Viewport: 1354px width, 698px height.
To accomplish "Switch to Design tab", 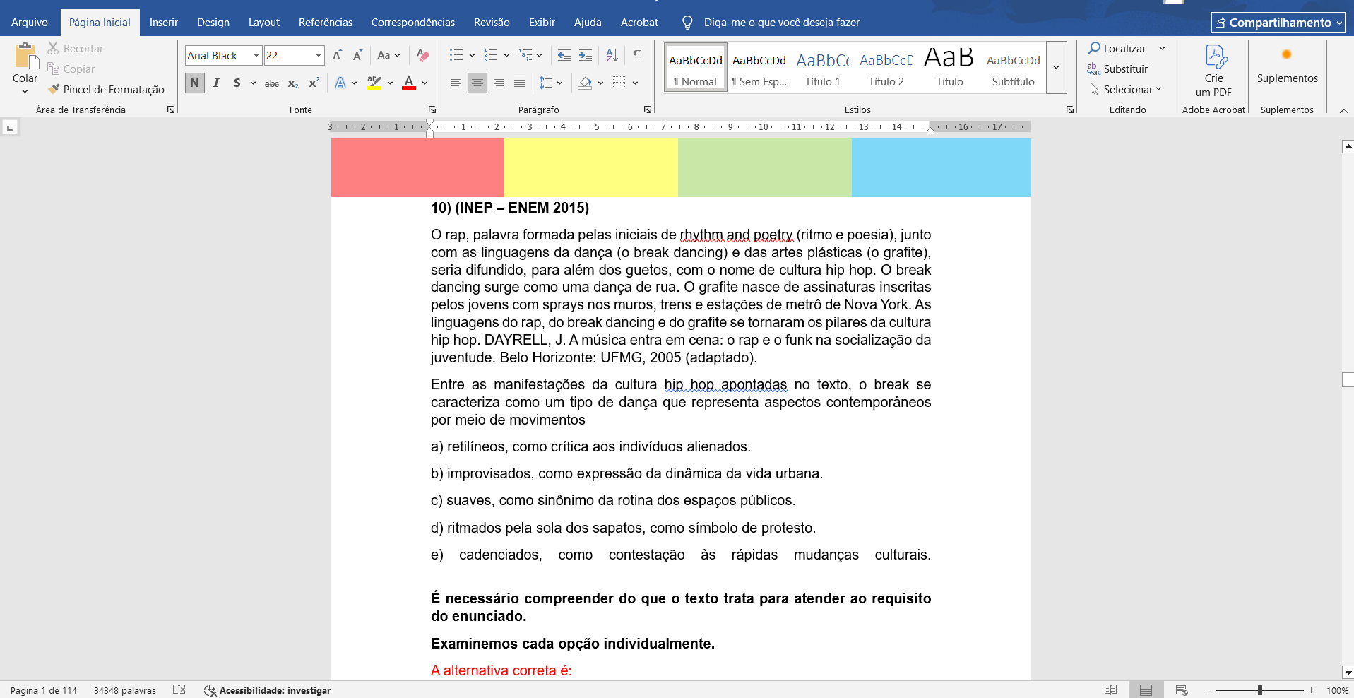I will point(213,23).
